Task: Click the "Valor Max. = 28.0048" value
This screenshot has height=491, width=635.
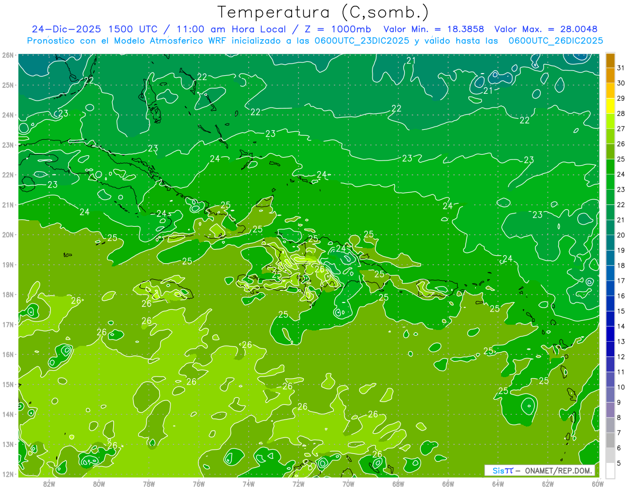Action: [x=547, y=29]
